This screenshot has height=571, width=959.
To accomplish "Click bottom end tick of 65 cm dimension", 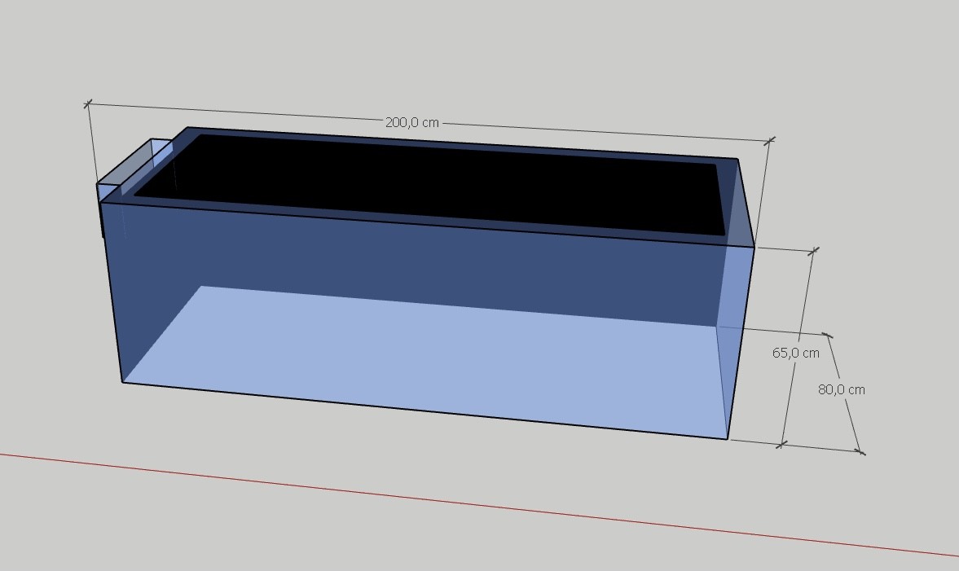I will click(x=782, y=445).
